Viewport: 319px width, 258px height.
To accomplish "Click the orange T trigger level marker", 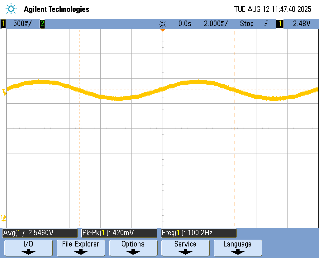I will coord(4,91).
